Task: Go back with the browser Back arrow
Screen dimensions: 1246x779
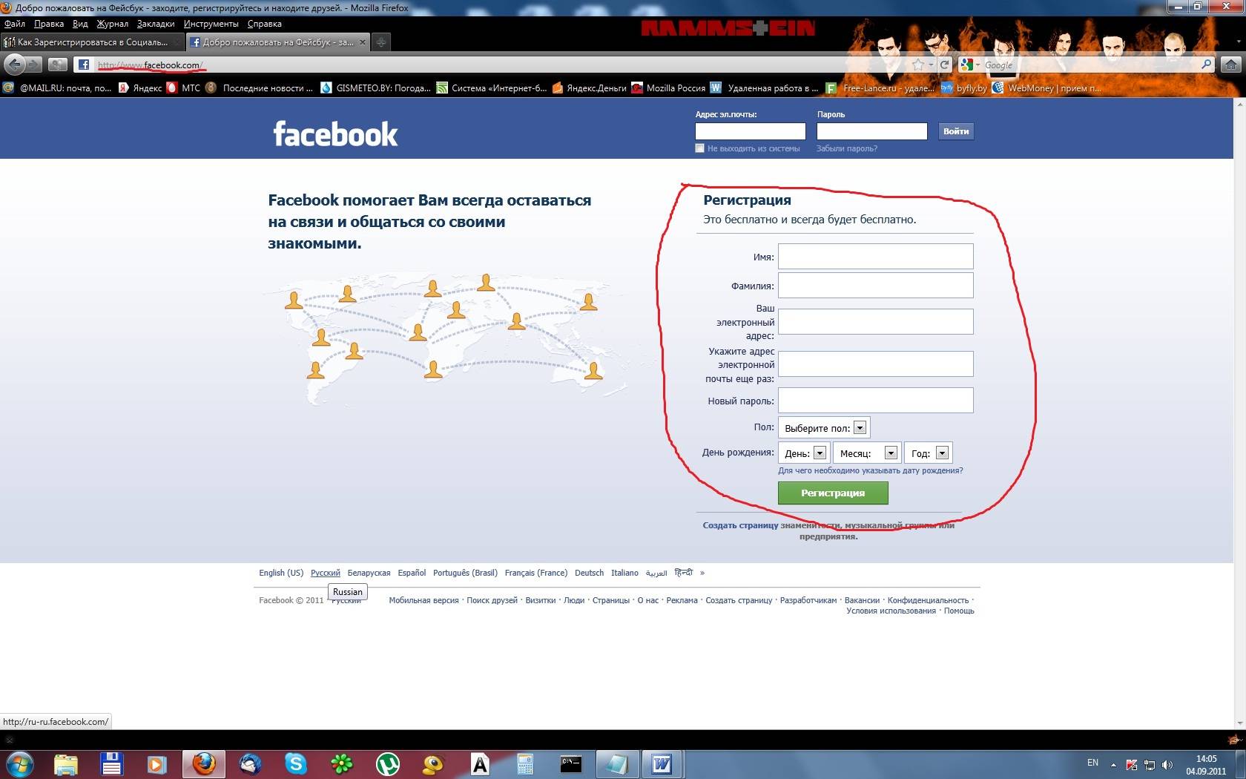Action: tap(14, 65)
